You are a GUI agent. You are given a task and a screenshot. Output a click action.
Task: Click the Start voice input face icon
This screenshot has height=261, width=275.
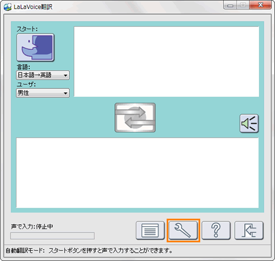tap(36, 47)
